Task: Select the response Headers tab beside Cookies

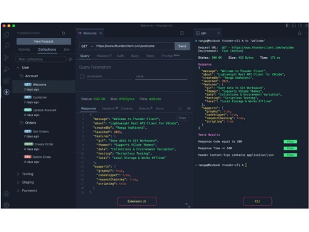Action: (x=110, y=108)
